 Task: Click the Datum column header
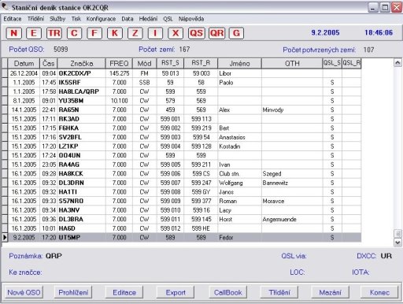click(x=24, y=64)
